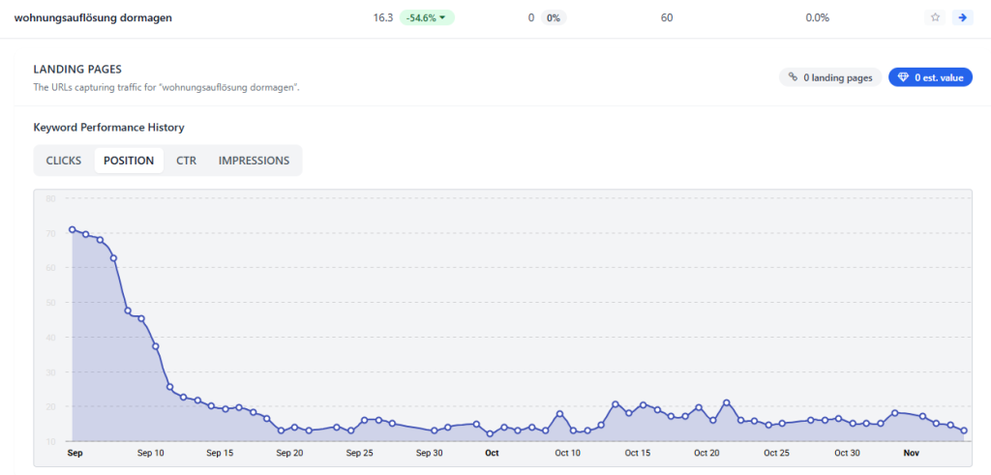The width and height of the screenshot is (991, 475).
Task: Open the CTR tab
Action: [x=186, y=161]
